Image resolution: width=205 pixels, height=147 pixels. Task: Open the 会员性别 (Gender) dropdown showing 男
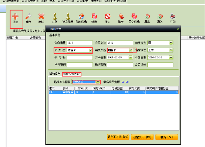tap(171, 43)
